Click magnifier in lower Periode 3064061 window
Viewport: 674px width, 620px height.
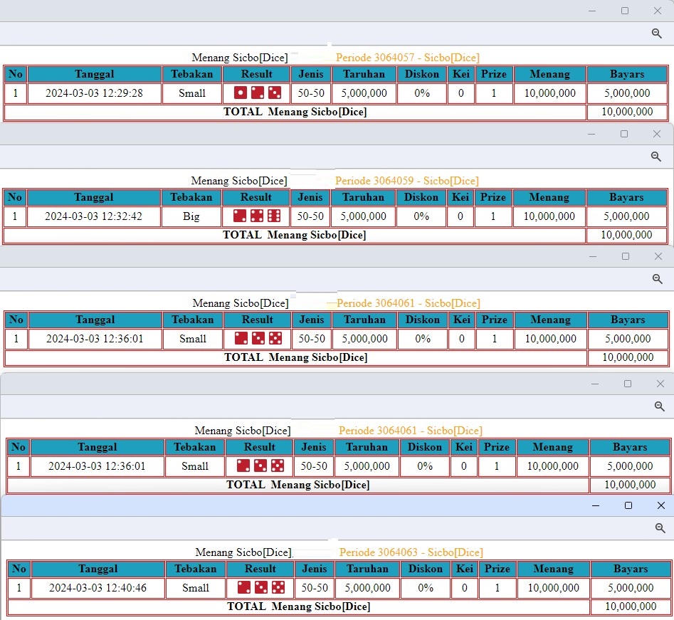coord(659,406)
